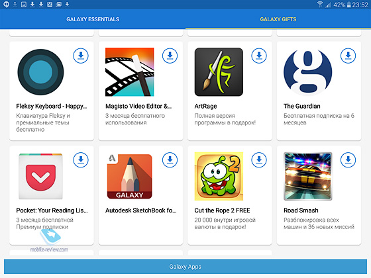Viewport: 371px width, 278px height.
Task: Open the Pocket app icon
Action: (x=40, y=176)
